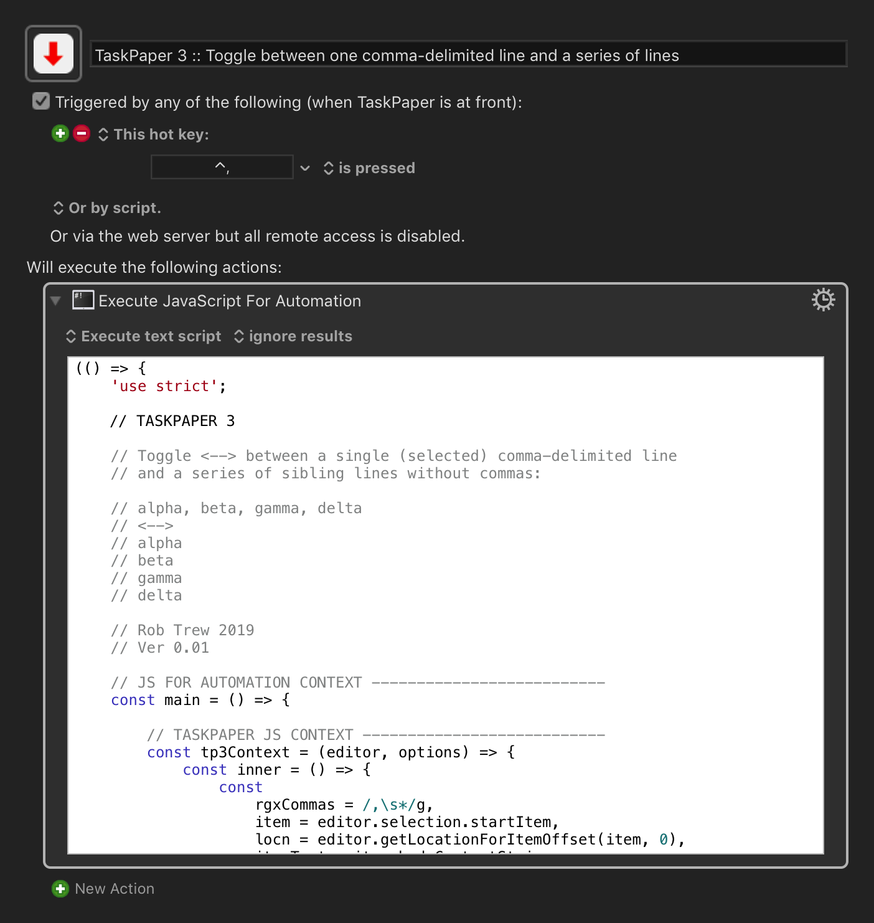The width and height of the screenshot is (874, 923).
Task: Click the hot key entry field
Action: pos(222,167)
